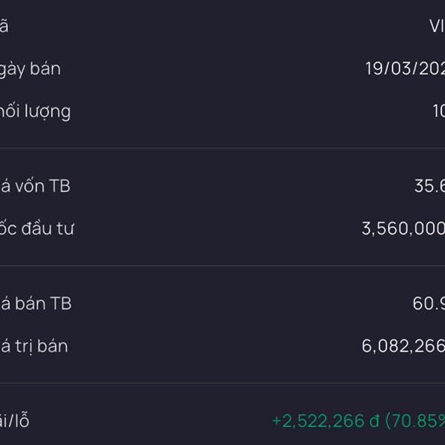Click the average sell price 60.9
This screenshot has width=445, height=445.
(429, 303)
